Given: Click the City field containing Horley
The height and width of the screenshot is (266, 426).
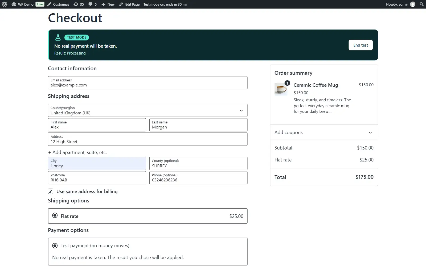Looking at the screenshot, I should 97,163.
